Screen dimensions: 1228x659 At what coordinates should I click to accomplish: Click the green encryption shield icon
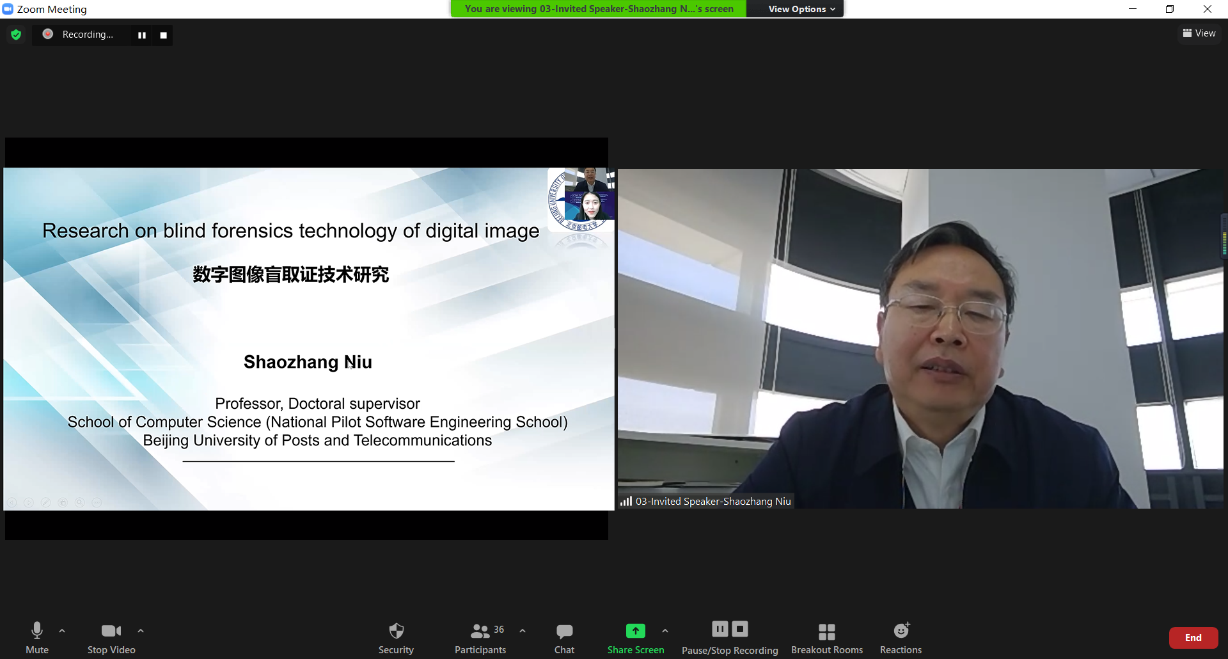[17, 35]
